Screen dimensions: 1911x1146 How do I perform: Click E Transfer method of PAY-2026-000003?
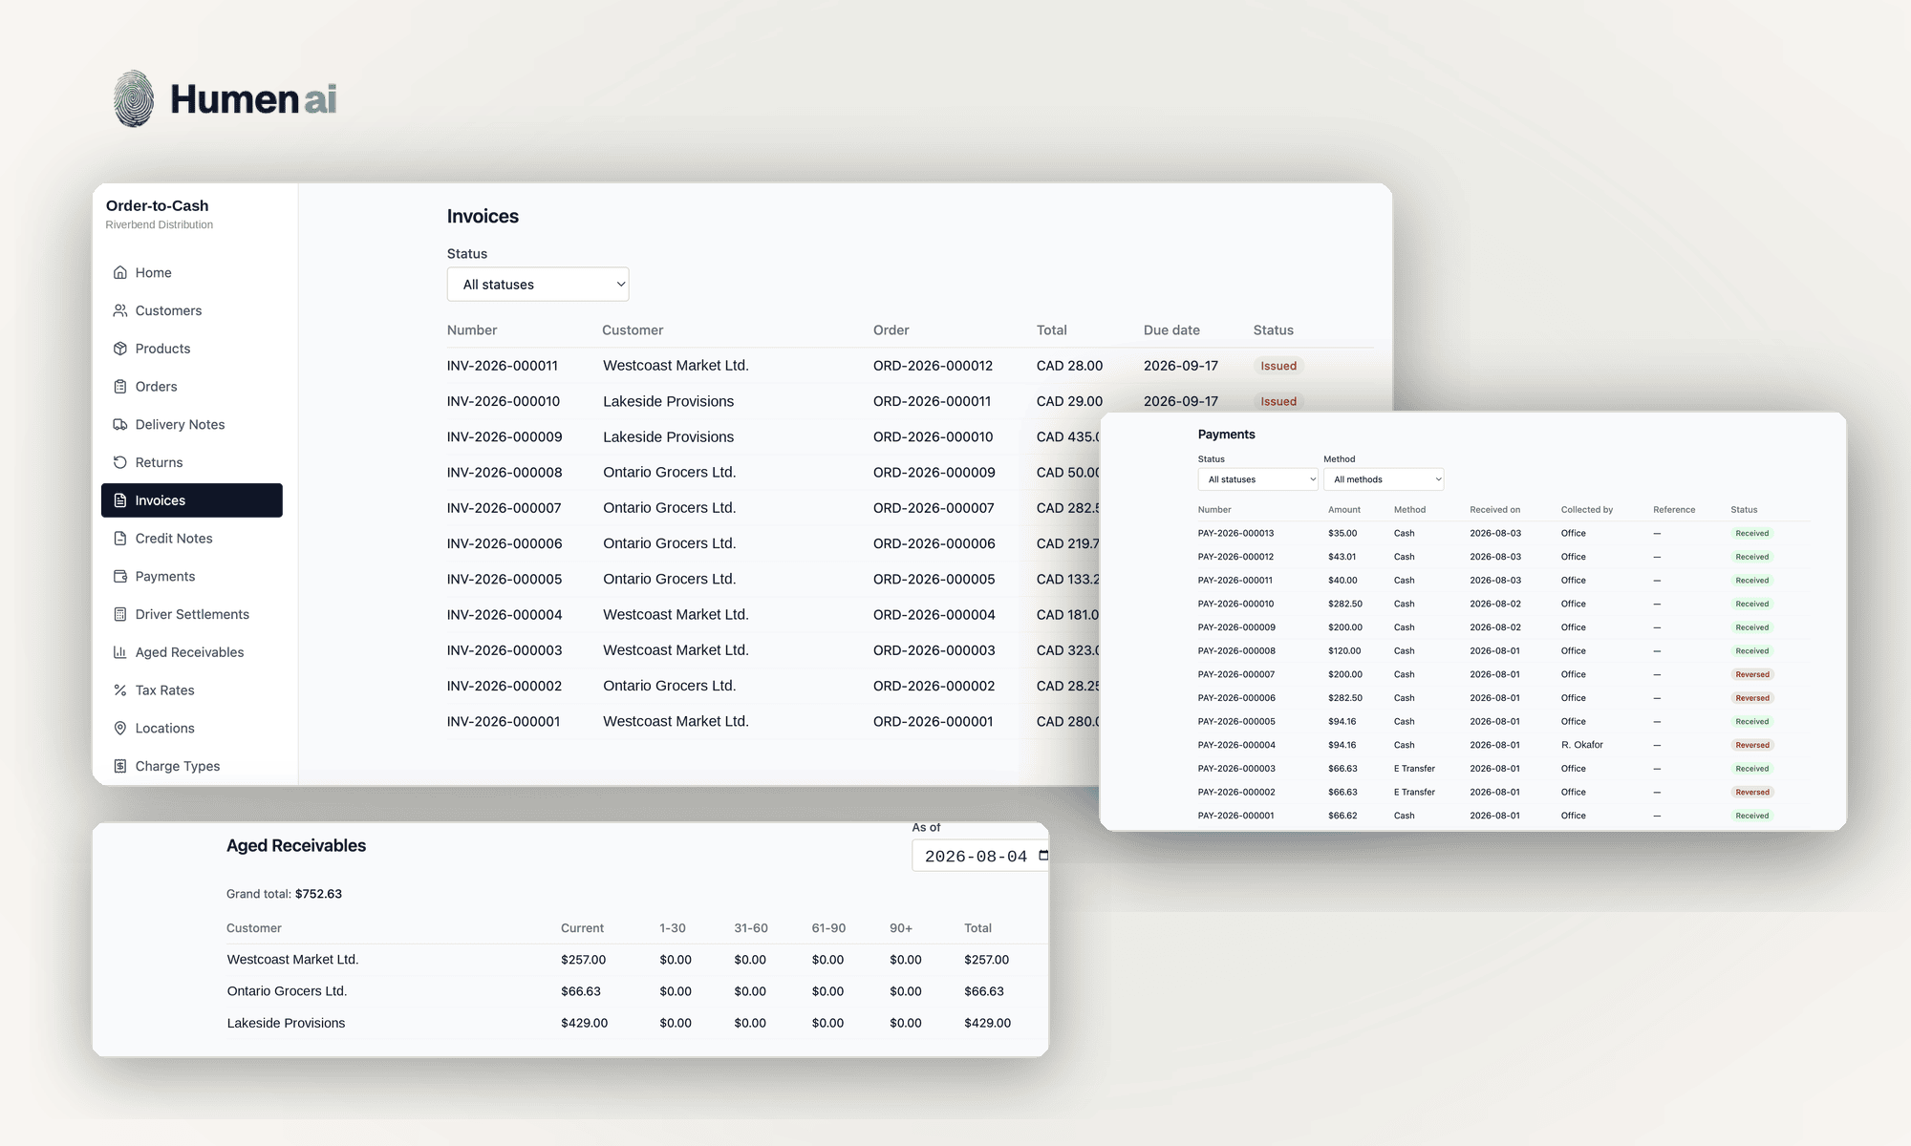pyautogui.click(x=1414, y=769)
